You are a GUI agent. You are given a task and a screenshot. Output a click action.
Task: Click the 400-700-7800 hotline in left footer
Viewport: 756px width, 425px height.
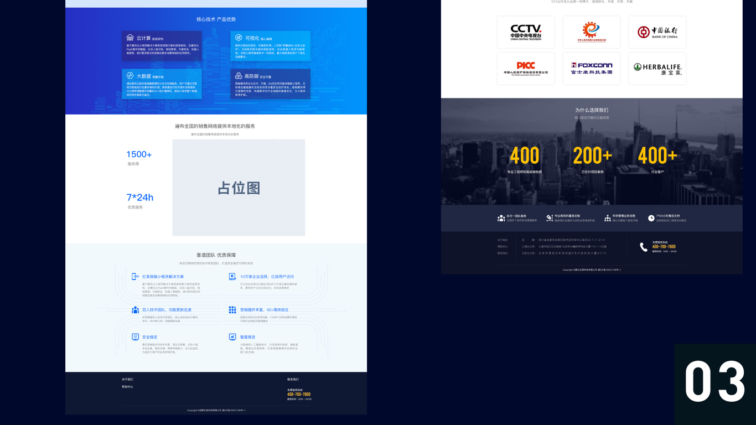point(299,395)
